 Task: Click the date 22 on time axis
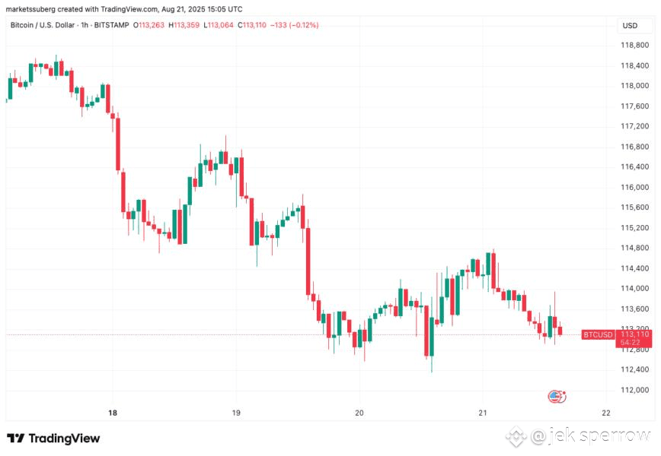[x=605, y=413]
